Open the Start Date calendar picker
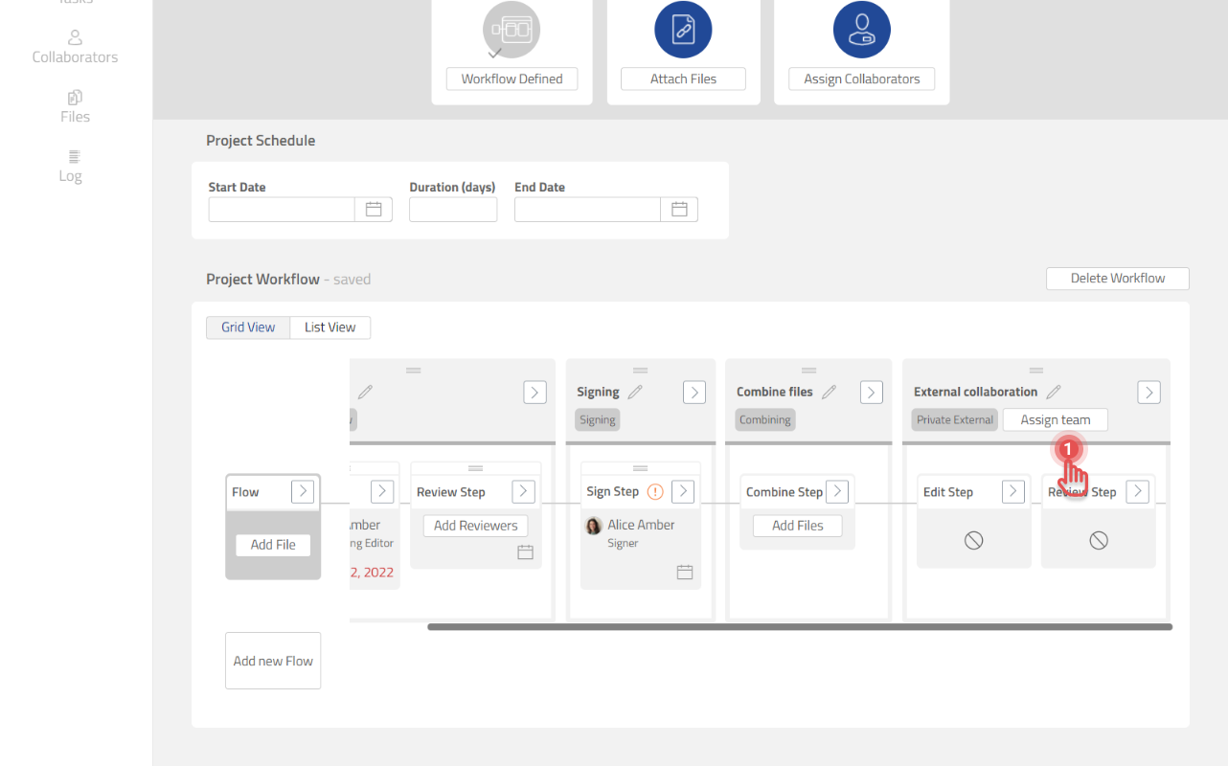The width and height of the screenshot is (1228, 766). pos(374,210)
